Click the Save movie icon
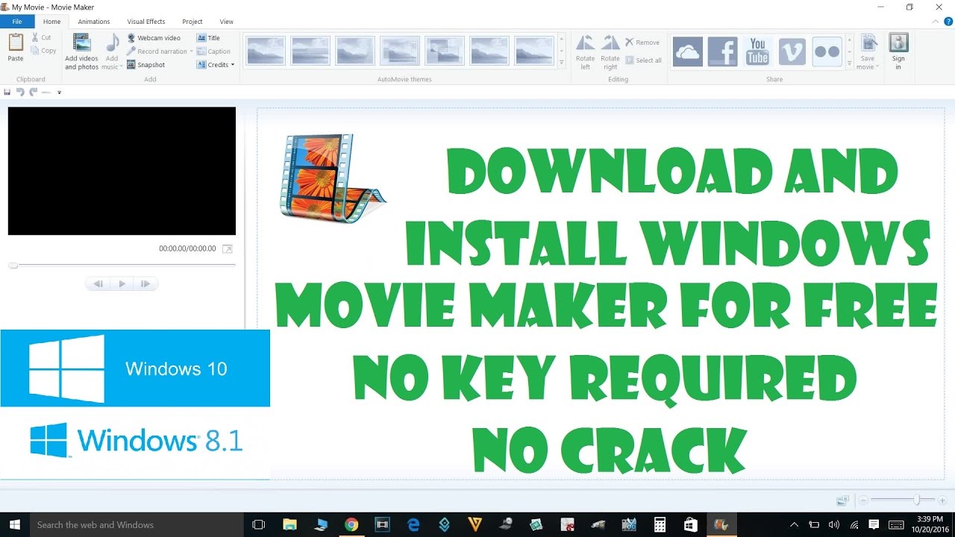The height and width of the screenshot is (537, 955). (x=868, y=43)
